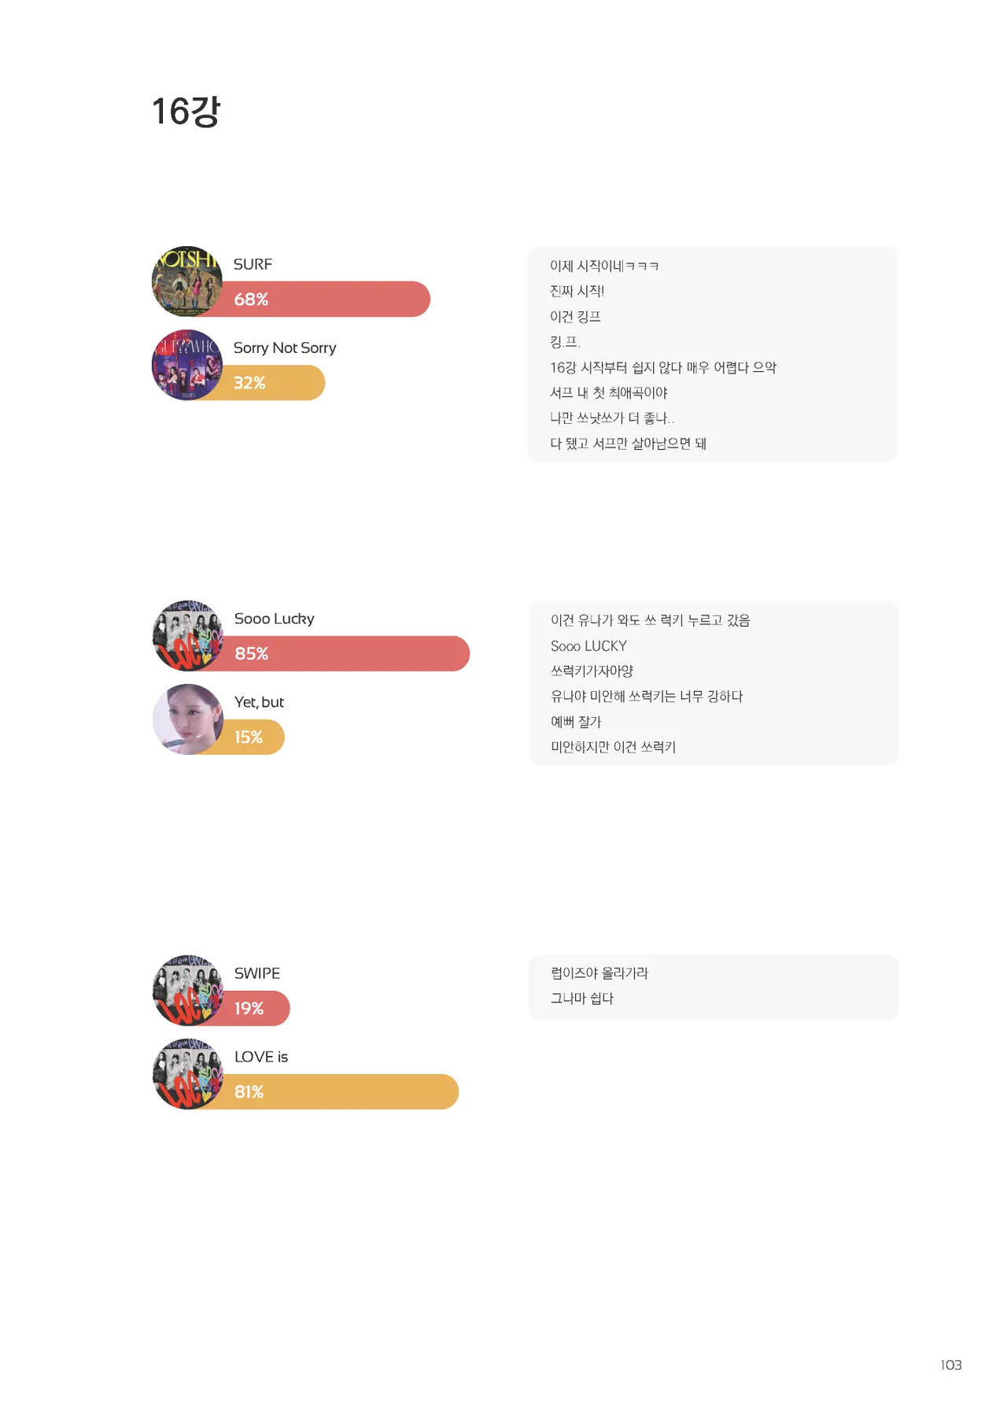Click the SURF album cover thumbnail
The width and height of the screenshot is (1007, 1420).
coord(186,281)
